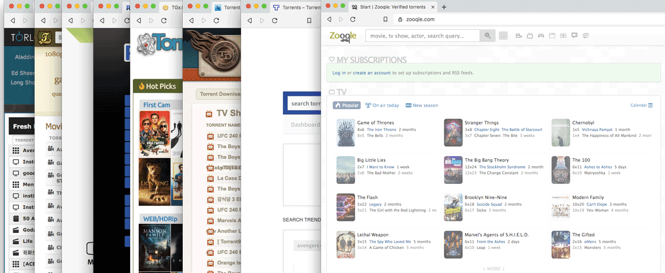Image resolution: width=665 pixels, height=273 pixels.
Task: Open the Dashboard tab in the Torrents window
Action: [x=305, y=125]
